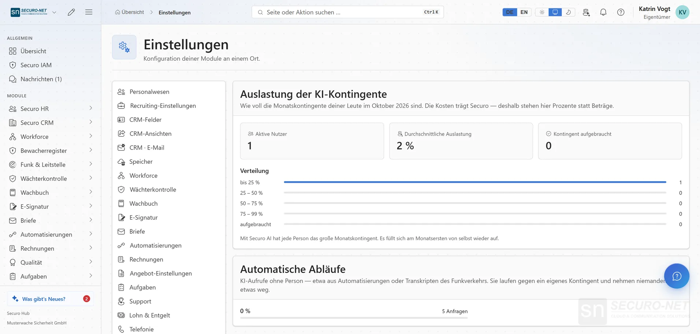The image size is (700, 334).
Task: Select system theme monitor toggle
Action: (x=555, y=12)
